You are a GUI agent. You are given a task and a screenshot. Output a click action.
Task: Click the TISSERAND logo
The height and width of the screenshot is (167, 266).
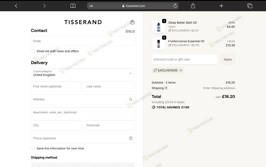pyautogui.click(x=83, y=22)
